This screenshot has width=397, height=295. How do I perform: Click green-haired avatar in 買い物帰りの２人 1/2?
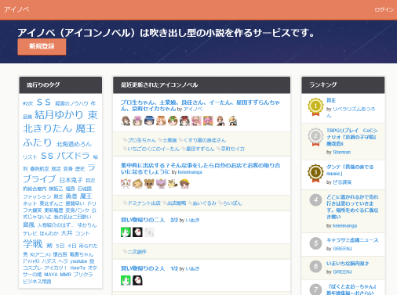click(x=126, y=281)
